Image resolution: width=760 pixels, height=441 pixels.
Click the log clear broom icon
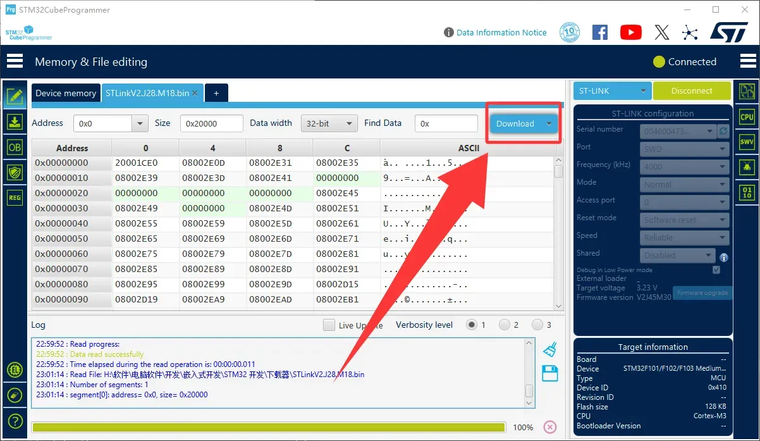coord(550,350)
